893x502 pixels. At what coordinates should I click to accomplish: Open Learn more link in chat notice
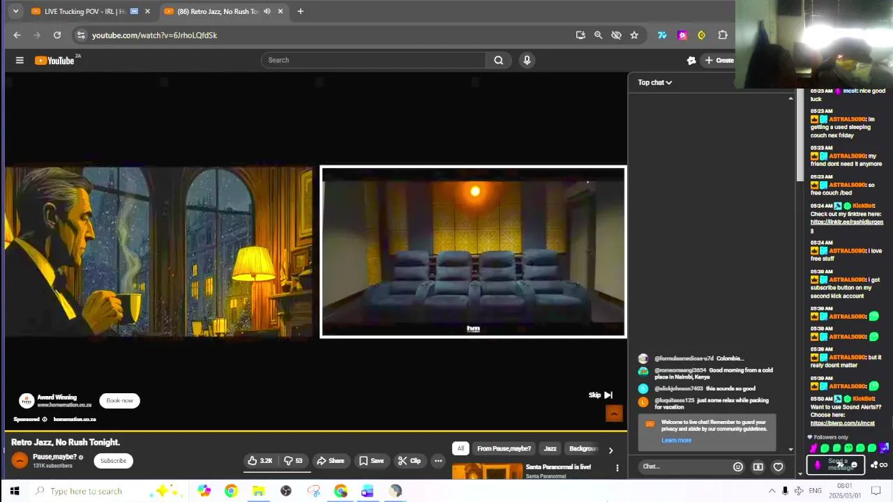(x=676, y=440)
